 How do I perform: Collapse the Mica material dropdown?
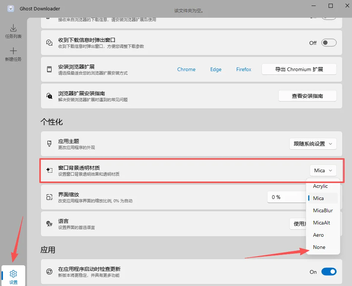tap(323, 170)
